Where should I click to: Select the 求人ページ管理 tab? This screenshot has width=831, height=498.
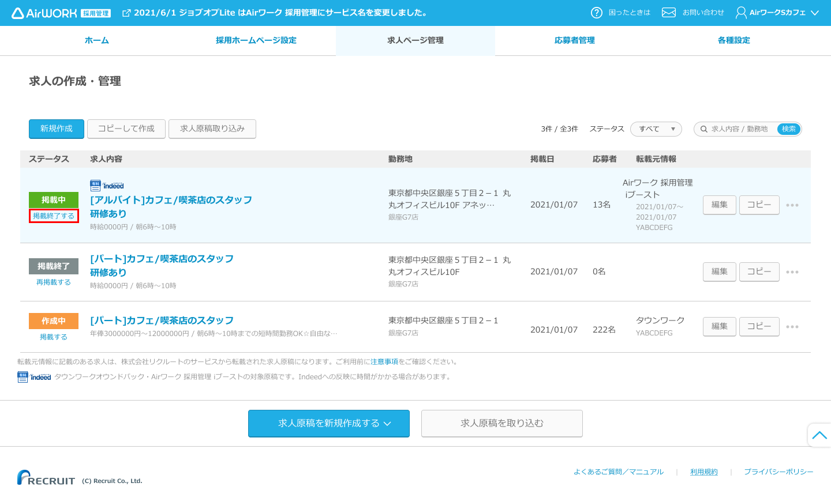[x=415, y=40]
